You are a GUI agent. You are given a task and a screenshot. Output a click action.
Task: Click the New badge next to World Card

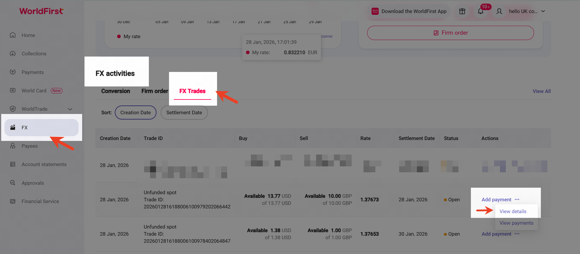pos(57,91)
